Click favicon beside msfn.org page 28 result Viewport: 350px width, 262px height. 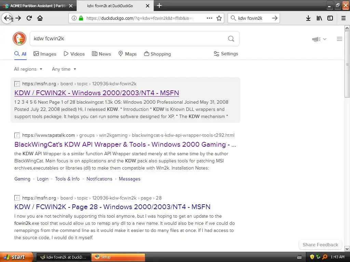tap(17, 198)
